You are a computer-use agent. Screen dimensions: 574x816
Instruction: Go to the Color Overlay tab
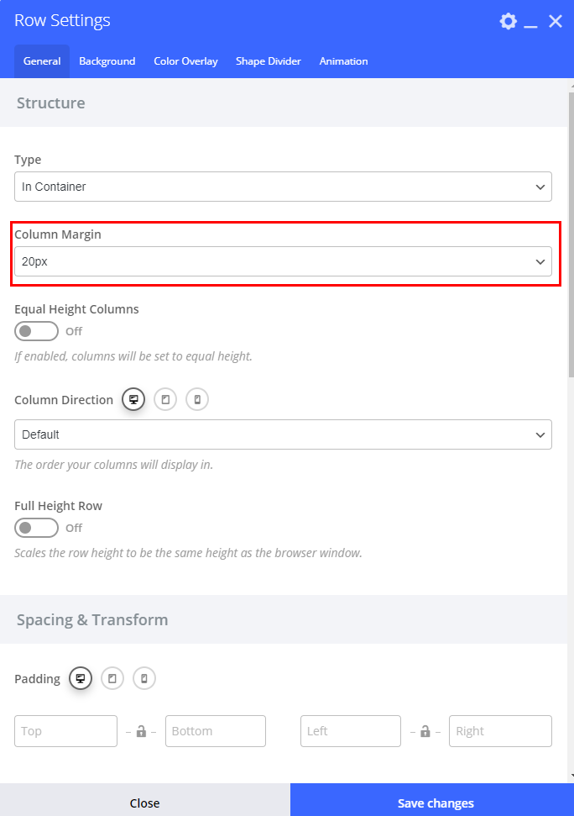[185, 61]
